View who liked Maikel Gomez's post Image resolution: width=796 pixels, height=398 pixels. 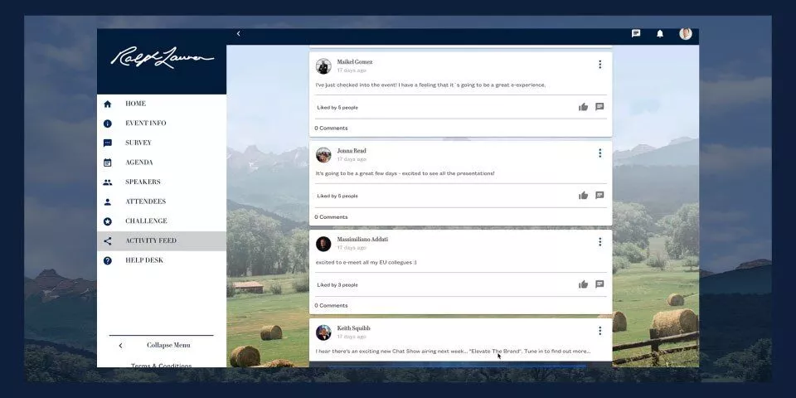point(337,108)
